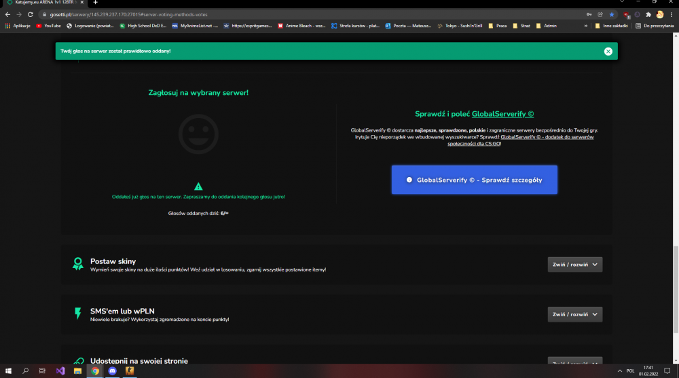Open the Logowanie (powiat... bookmark
Screen dimensions: 679x378
[90, 26]
